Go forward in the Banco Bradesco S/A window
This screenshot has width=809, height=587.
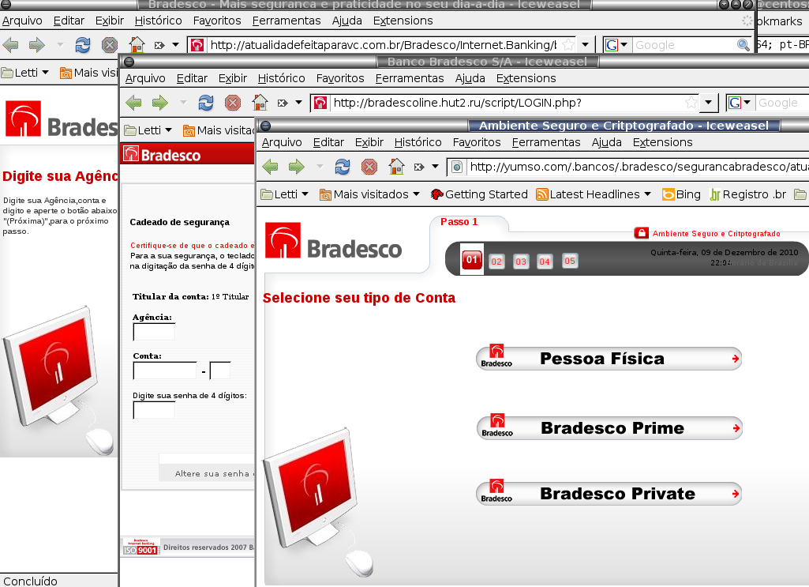(x=160, y=103)
